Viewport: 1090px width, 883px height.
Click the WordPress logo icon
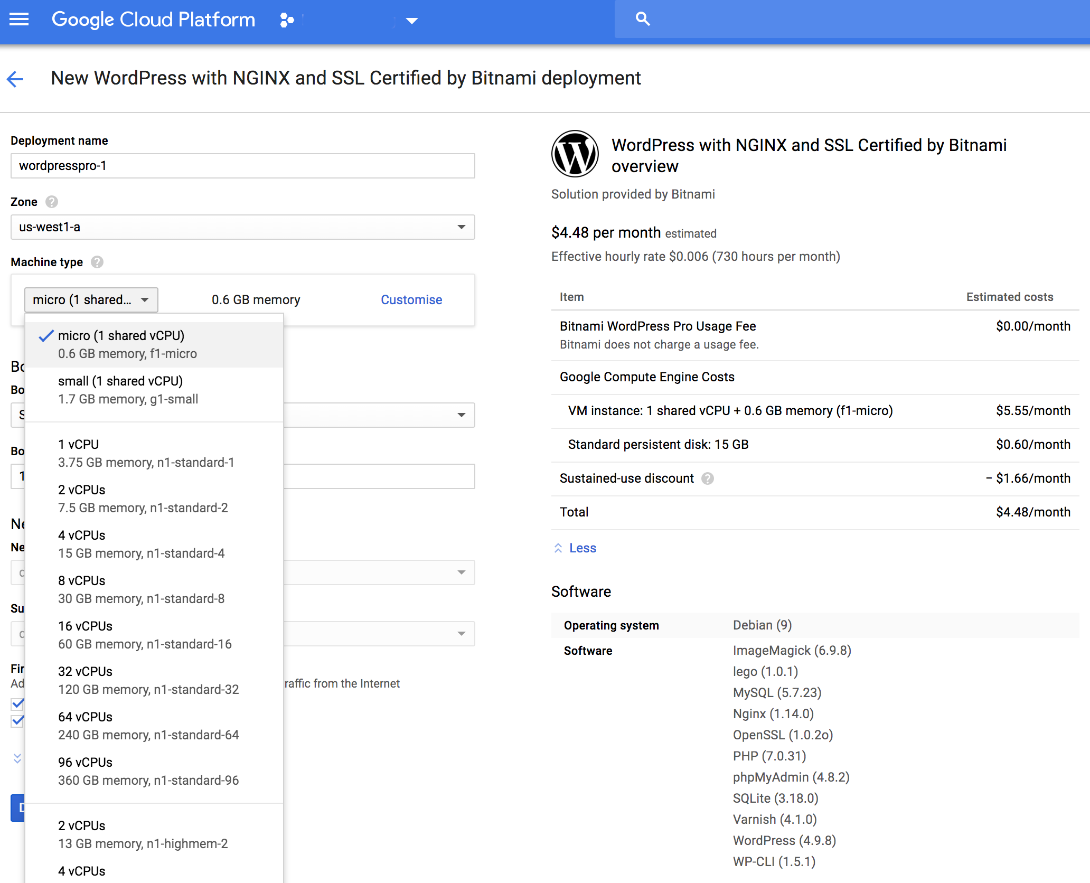click(x=575, y=154)
